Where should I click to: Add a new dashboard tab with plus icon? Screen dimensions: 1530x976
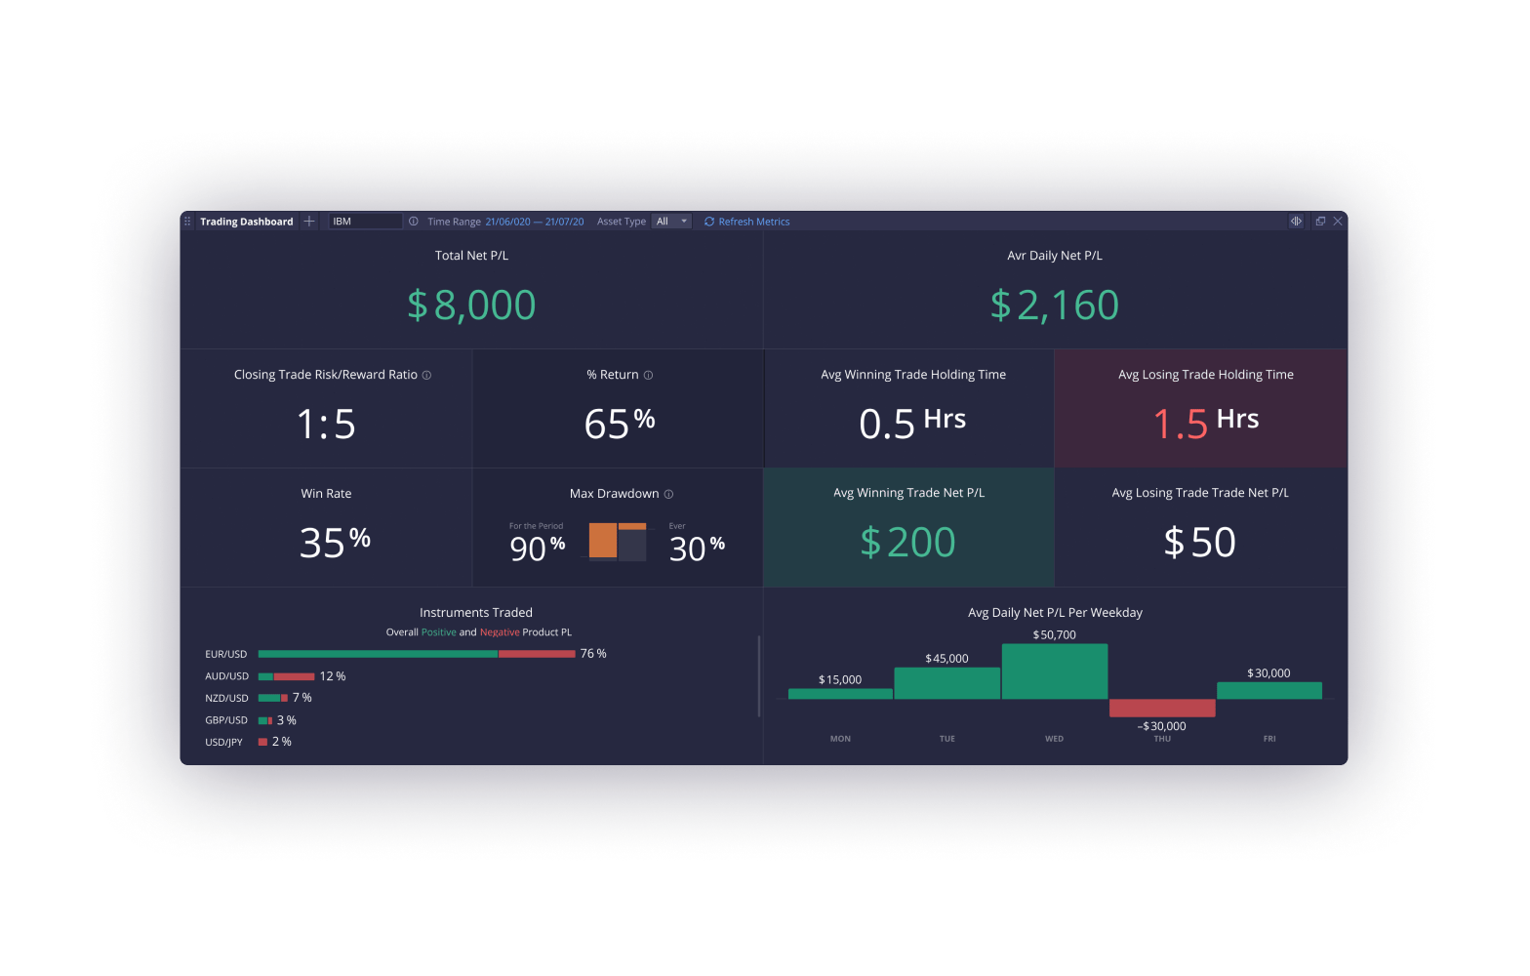coord(309,222)
